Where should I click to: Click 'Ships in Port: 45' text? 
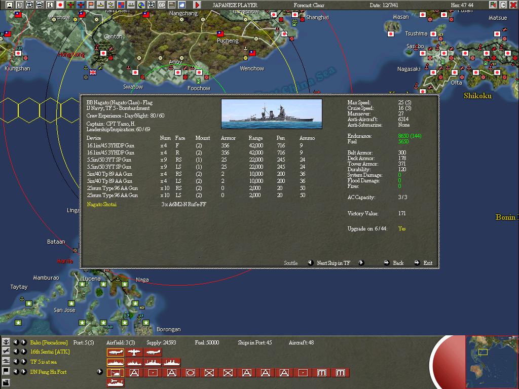[x=254, y=342]
